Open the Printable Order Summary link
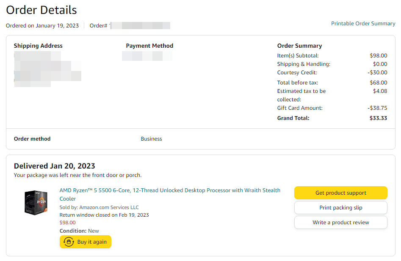Image resolution: width=401 pixels, height=261 pixels. pyautogui.click(x=363, y=24)
